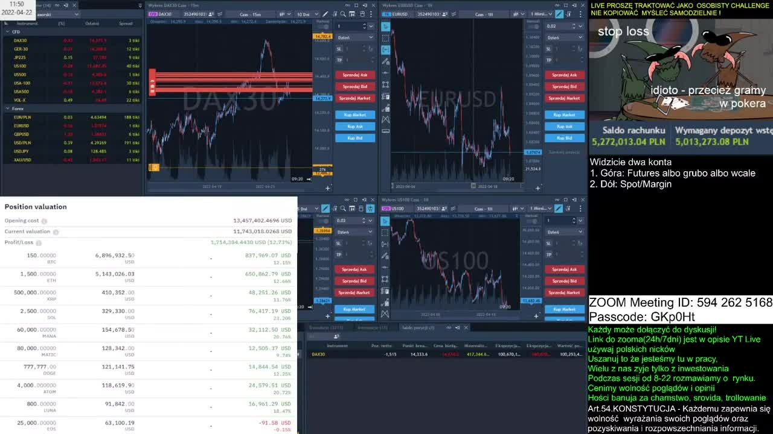Click Kup Market on EURUSD panel
The width and height of the screenshot is (773, 434).
[x=564, y=115]
